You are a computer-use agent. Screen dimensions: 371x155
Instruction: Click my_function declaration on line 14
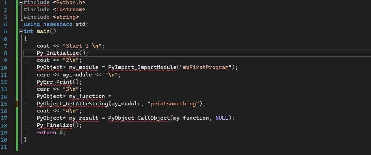[x=87, y=96]
